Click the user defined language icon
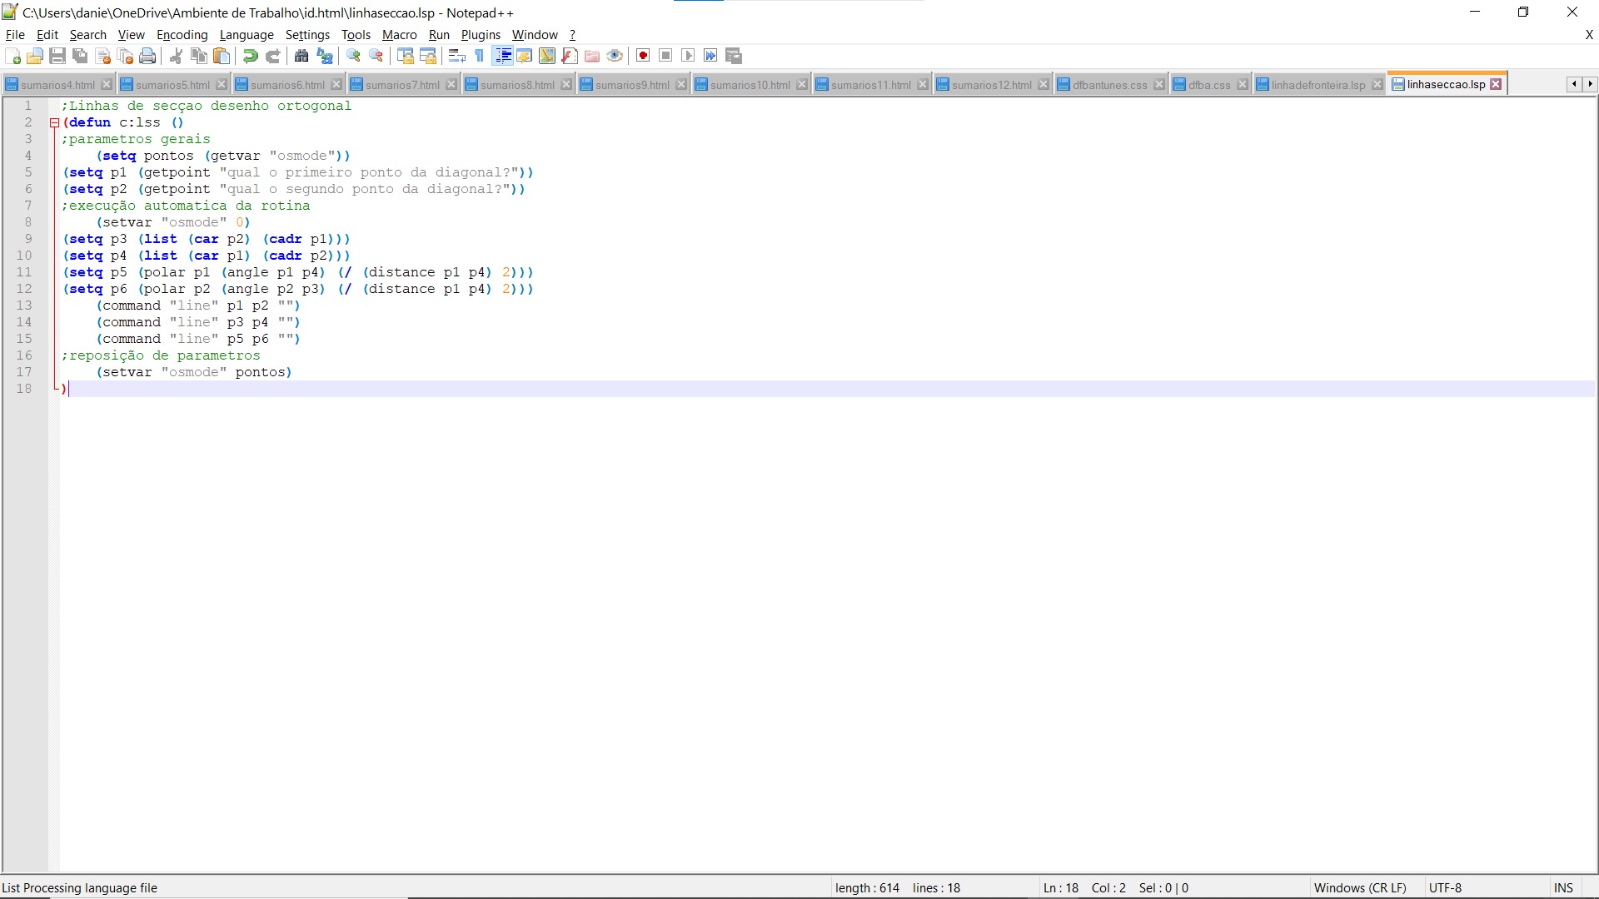Image resolution: width=1599 pixels, height=899 pixels. click(525, 56)
